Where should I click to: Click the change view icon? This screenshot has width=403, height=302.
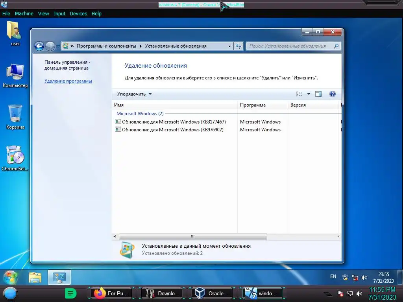(x=299, y=94)
